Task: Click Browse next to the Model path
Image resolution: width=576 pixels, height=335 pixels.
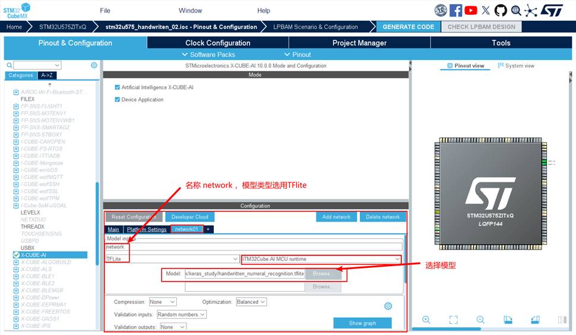Action: click(x=323, y=274)
